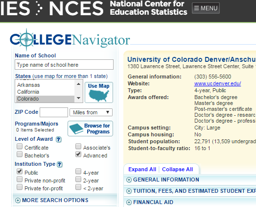Click the '4-year, Public' type value
This screenshot has height=207, width=256.
click(210, 90)
